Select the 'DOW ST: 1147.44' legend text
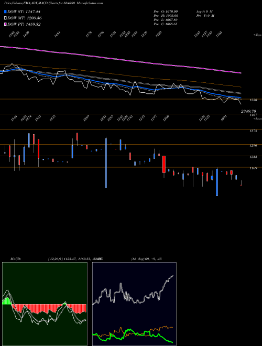The height and width of the screenshot is (346, 262). coord(24,12)
